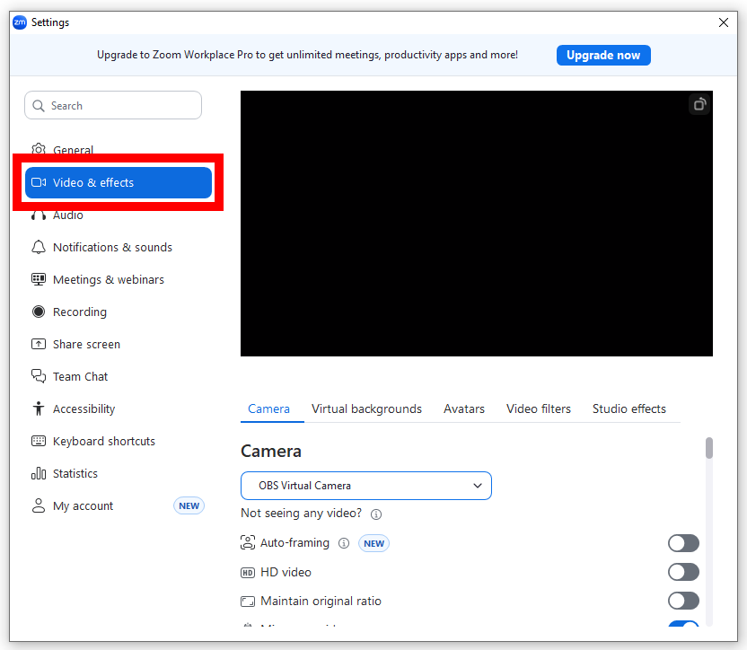Enable Maintain original ratio
Screen dimensions: 747x650
click(683, 601)
